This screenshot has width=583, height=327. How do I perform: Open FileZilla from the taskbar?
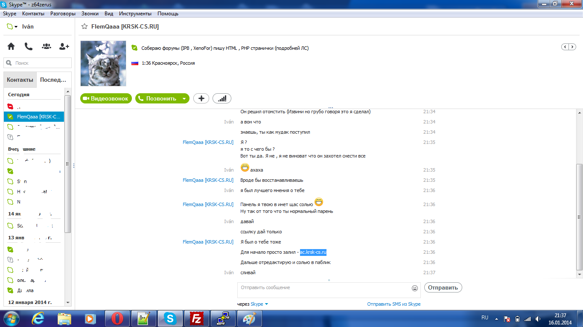point(197,318)
